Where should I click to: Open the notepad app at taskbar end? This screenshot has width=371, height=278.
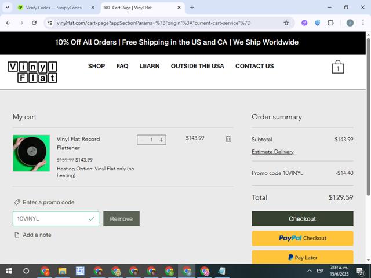click(x=222, y=271)
